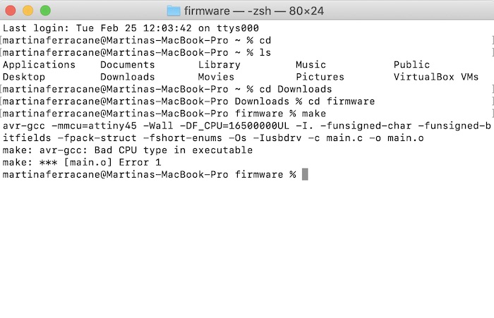Click the "Bad CPU type in executable" error line
Image resolution: width=494 pixels, height=318 pixels.
[127, 150]
